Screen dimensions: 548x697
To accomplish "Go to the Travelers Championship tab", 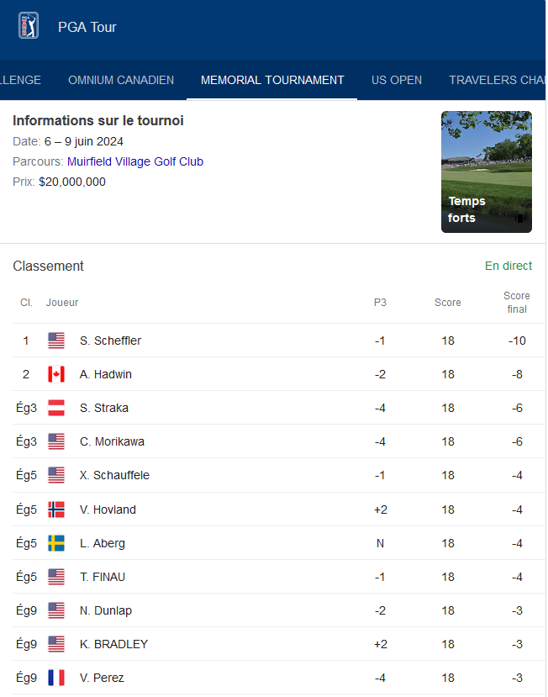I will pos(497,80).
